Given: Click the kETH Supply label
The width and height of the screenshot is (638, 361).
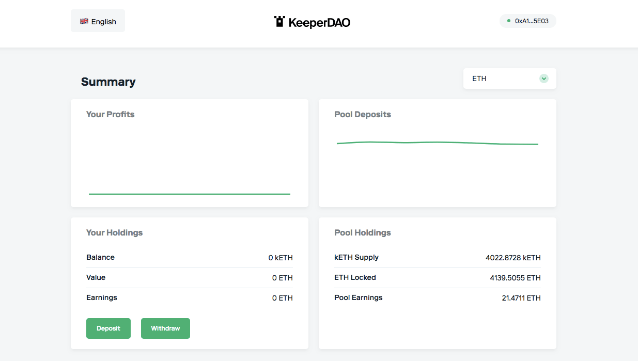Looking at the screenshot, I should [356, 257].
